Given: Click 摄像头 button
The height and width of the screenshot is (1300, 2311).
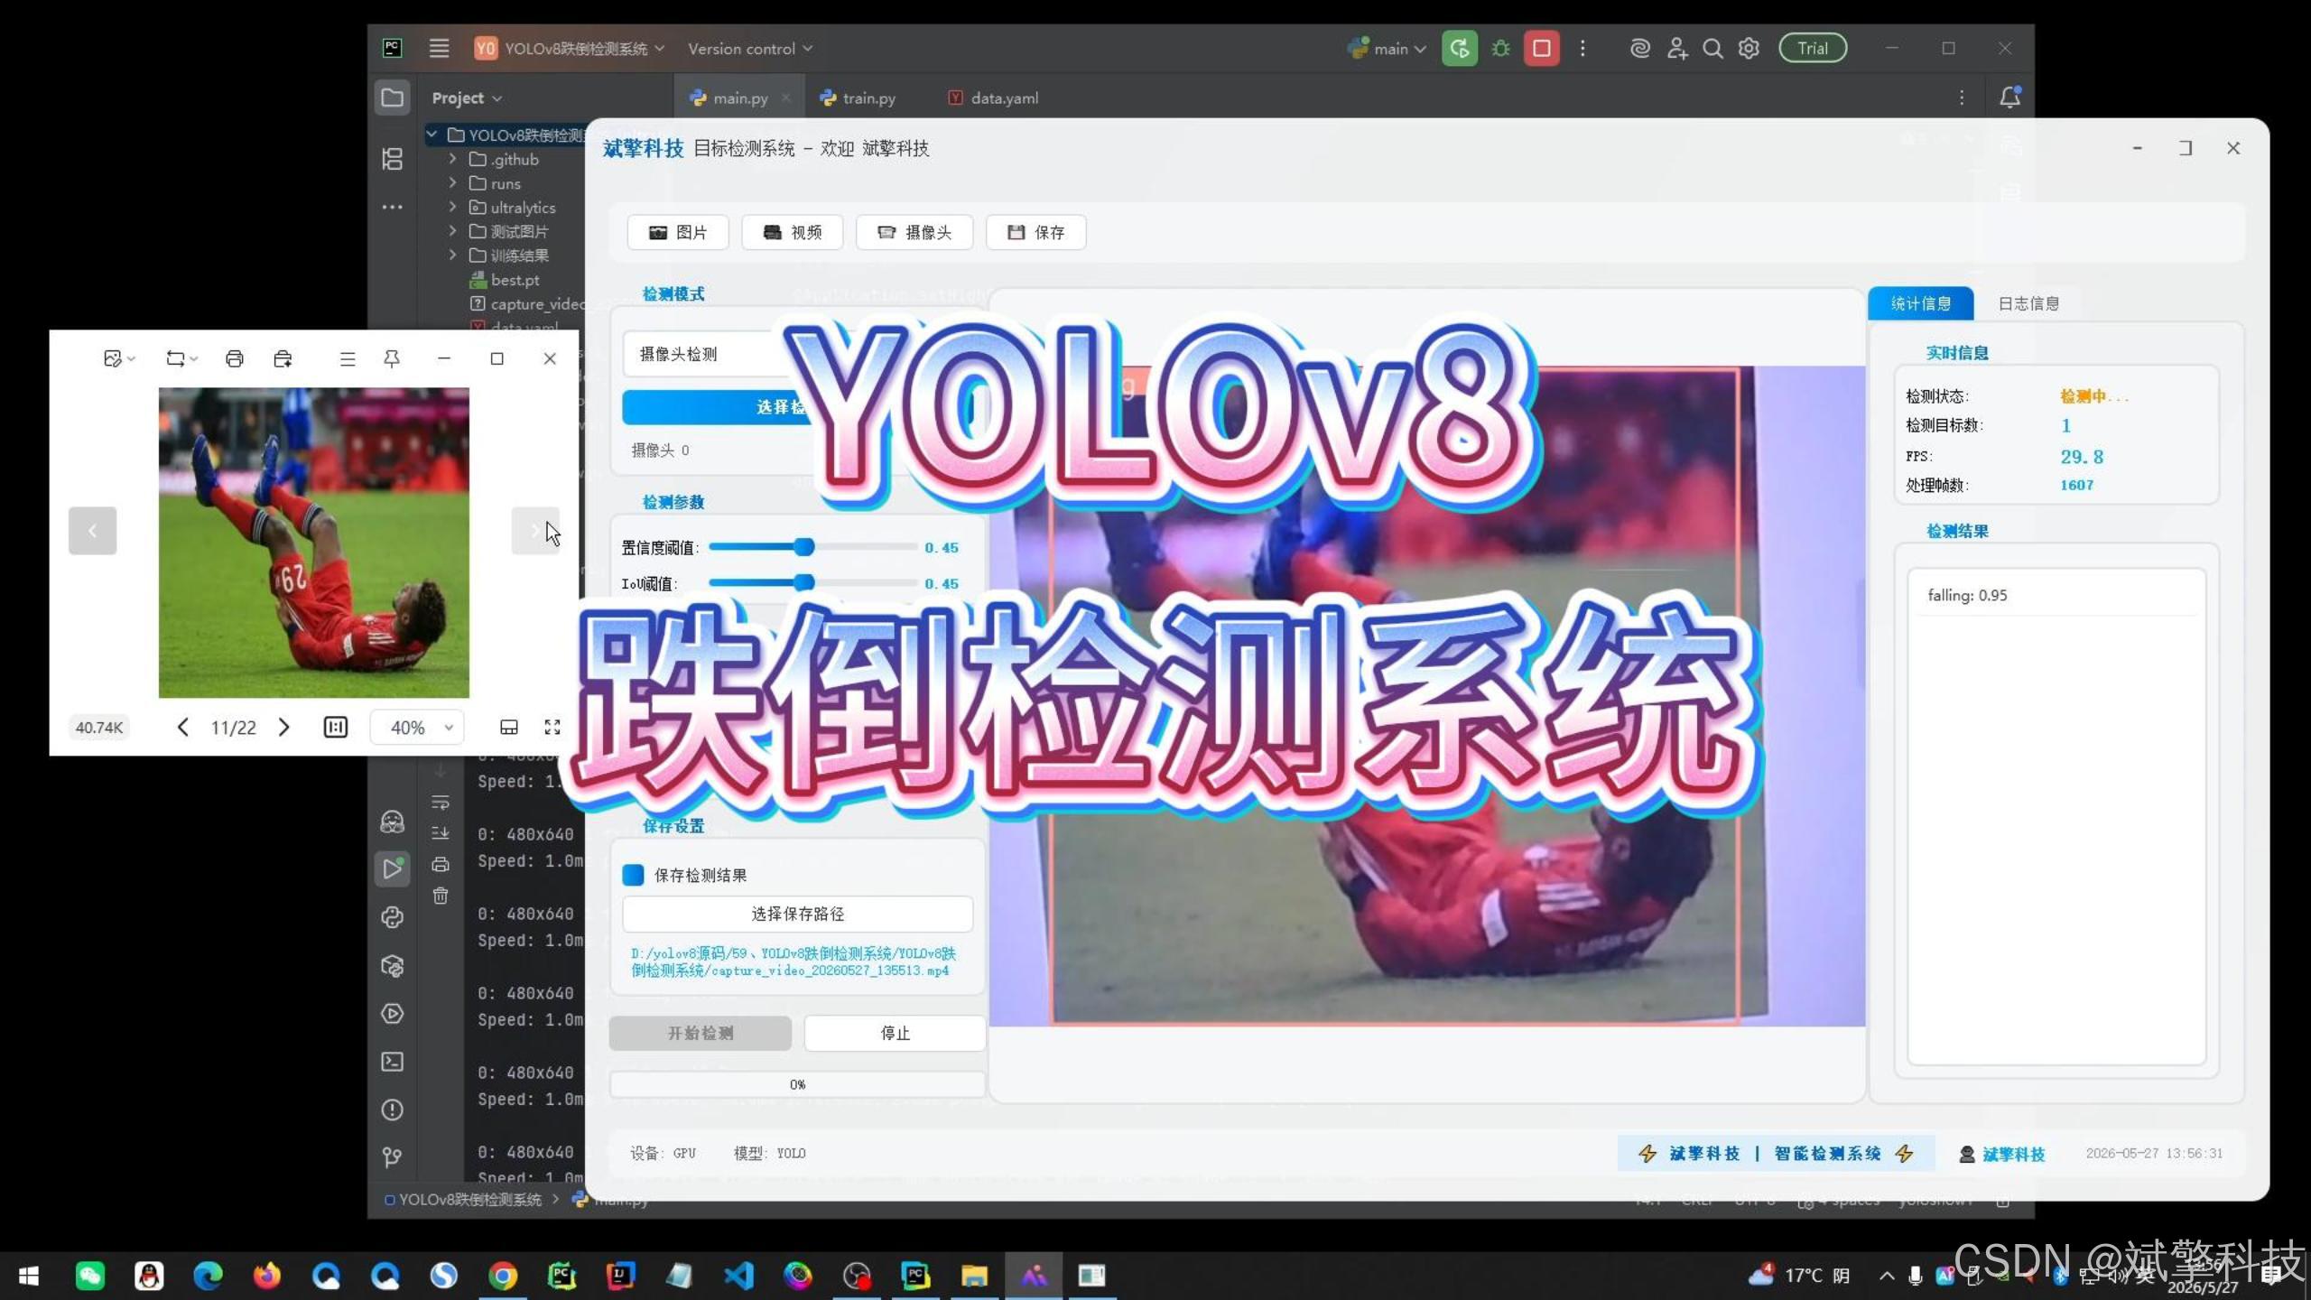Looking at the screenshot, I should coord(914,232).
